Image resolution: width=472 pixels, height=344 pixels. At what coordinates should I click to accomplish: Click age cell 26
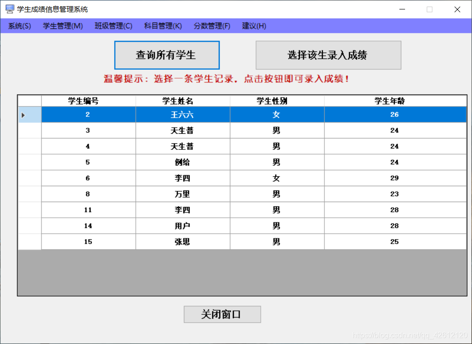(x=396, y=115)
